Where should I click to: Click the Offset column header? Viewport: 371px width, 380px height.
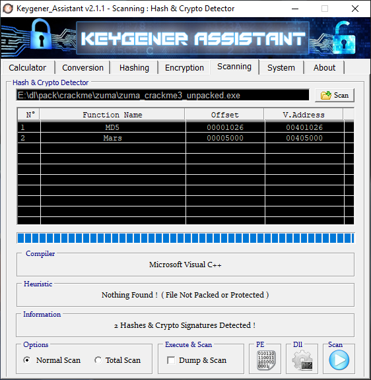pos(224,114)
